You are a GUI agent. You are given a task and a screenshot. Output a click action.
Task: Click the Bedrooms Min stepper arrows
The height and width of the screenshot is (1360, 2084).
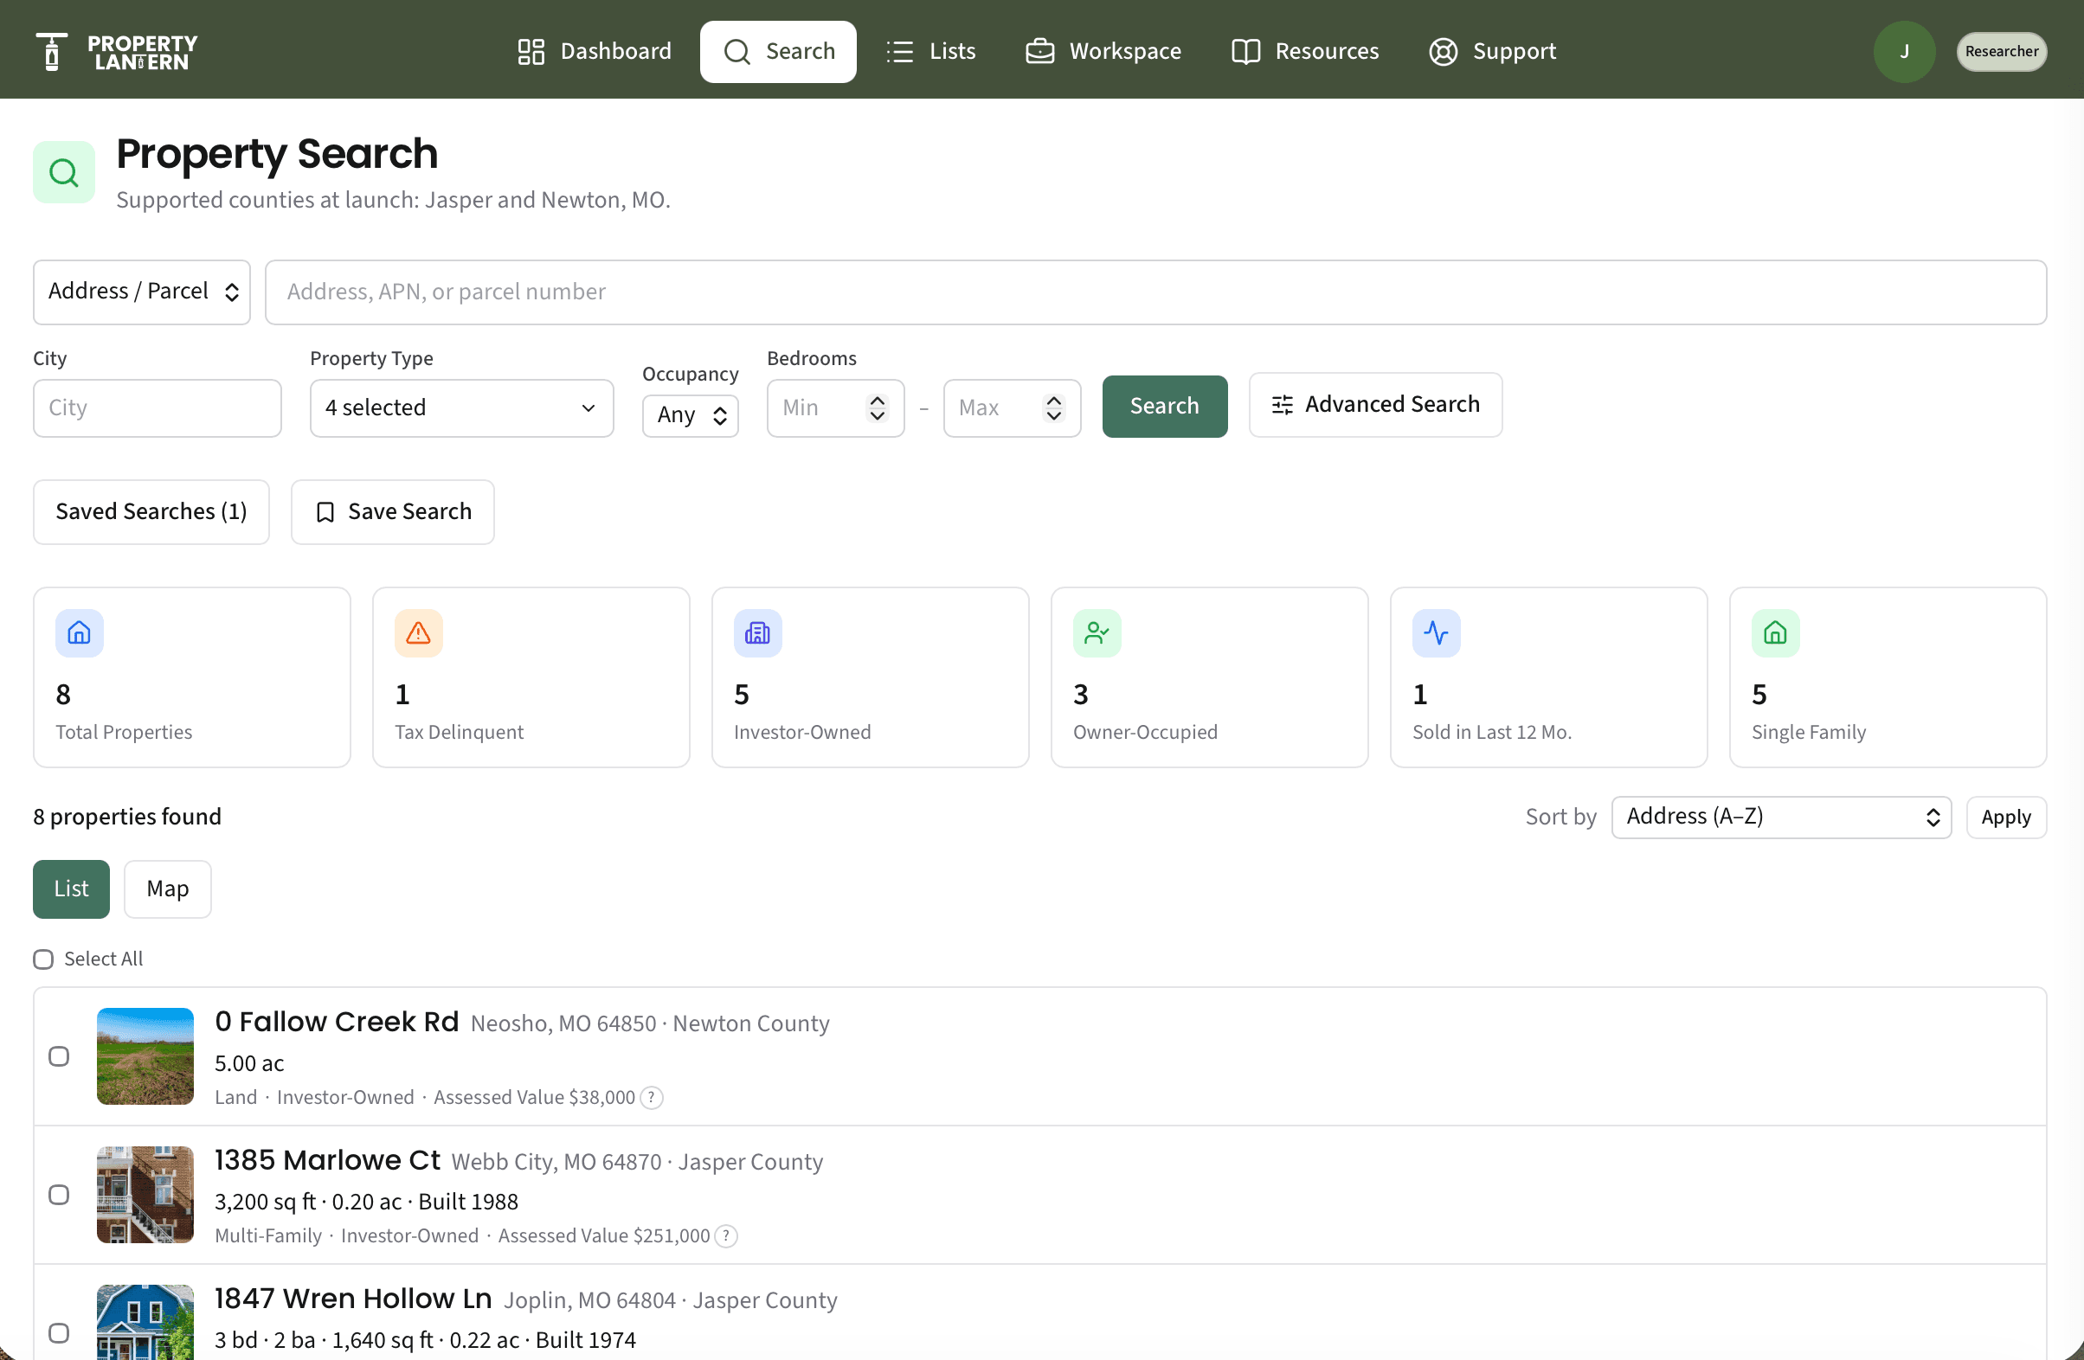[x=877, y=407]
